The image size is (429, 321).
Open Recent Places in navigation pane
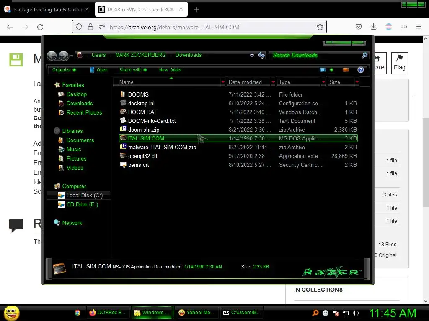point(84,112)
